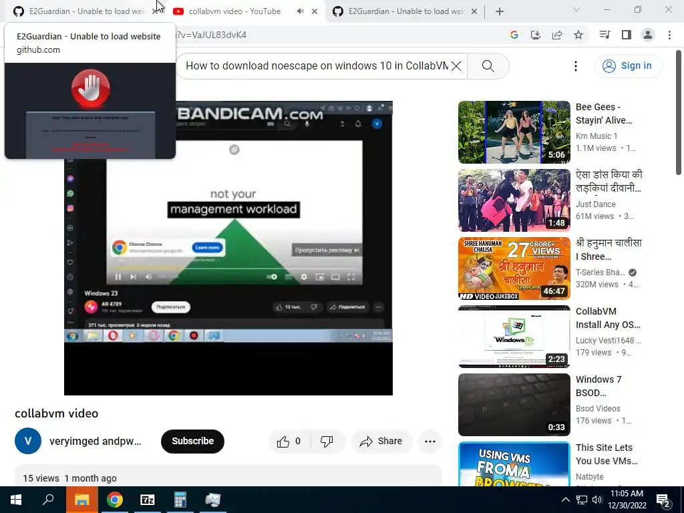Open more actions ellipsis under video

click(x=430, y=442)
